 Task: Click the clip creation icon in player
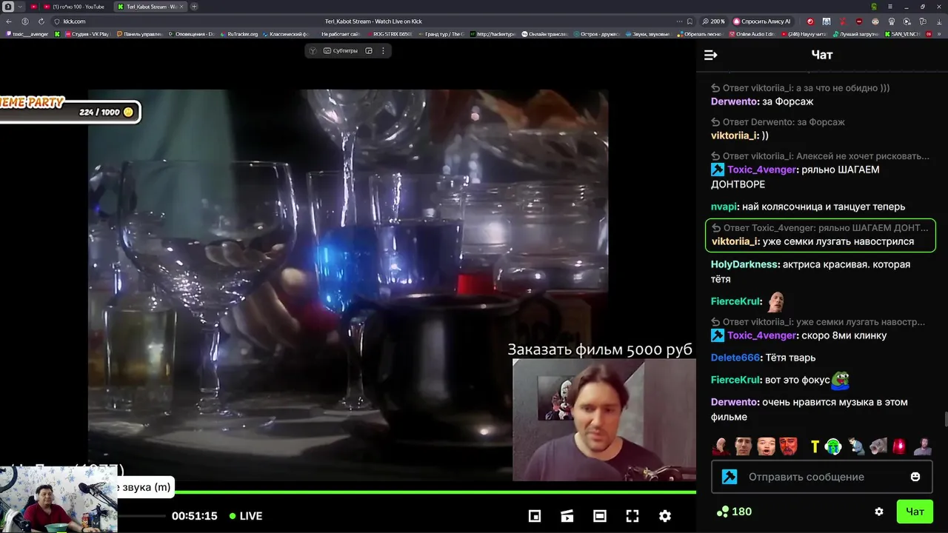coord(567,516)
